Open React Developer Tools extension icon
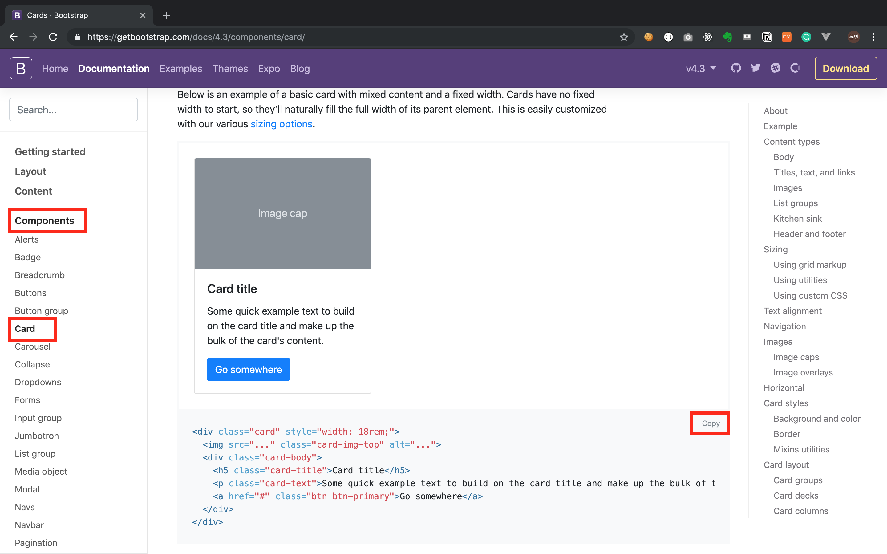Screen dimensions: 887x554 (x=707, y=37)
